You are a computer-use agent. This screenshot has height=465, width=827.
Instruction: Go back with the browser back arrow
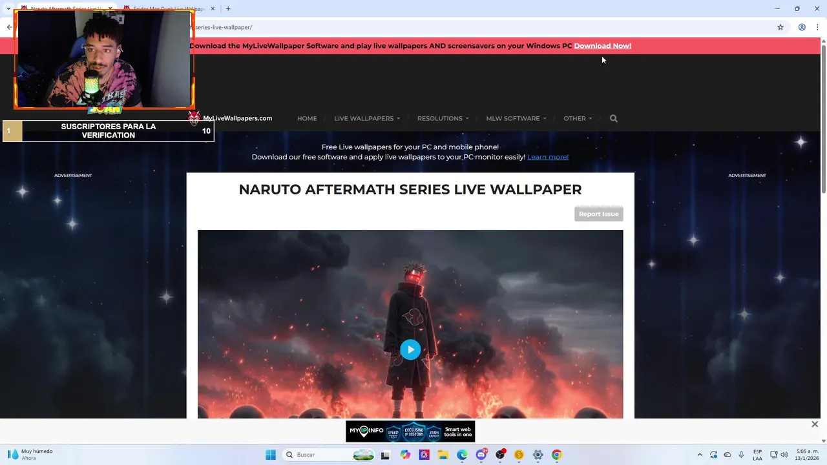9,27
